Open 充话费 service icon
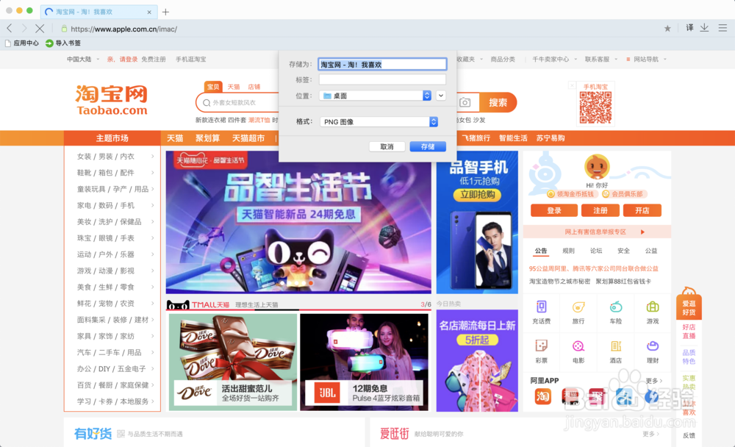 (x=542, y=312)
